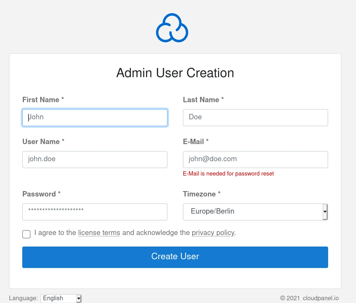This screenshot has height=303, width=356.
Task: Click the 'Language:' footer label
Action: click(x=23, y=298)
